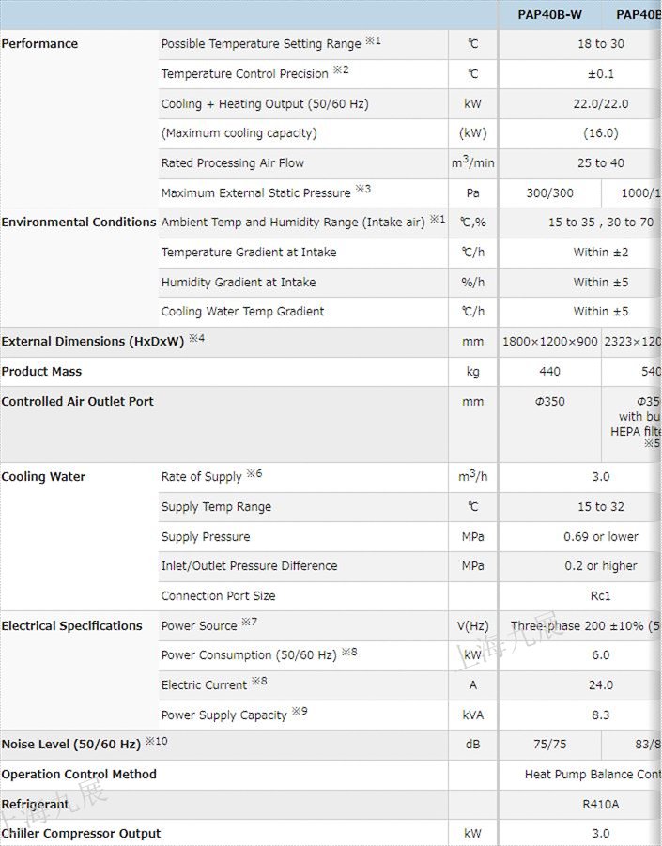The height and width of the screenshot is (846, 662).
Task: Click the PAP40B-W column header
Action: 549,14
